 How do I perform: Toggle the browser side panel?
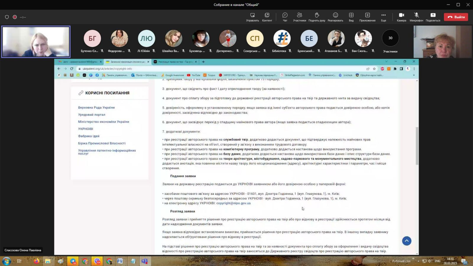click(401, 69)
